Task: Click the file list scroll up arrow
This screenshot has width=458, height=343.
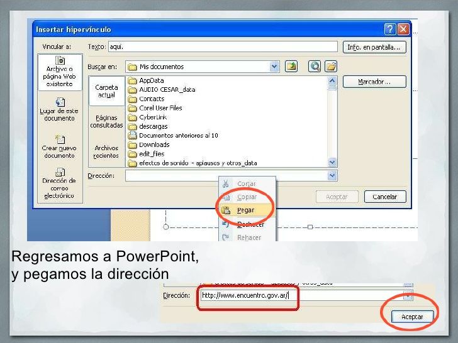Action: tap(332, 80)
